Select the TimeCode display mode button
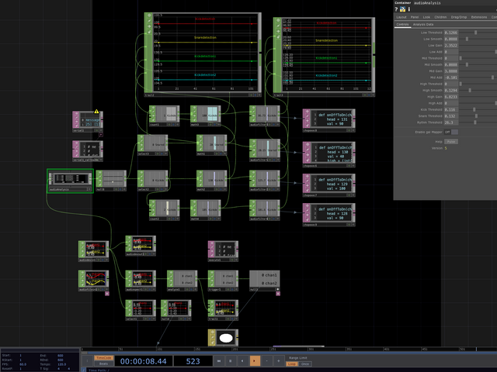Screen dimensions: 497x372 [103, 358]
